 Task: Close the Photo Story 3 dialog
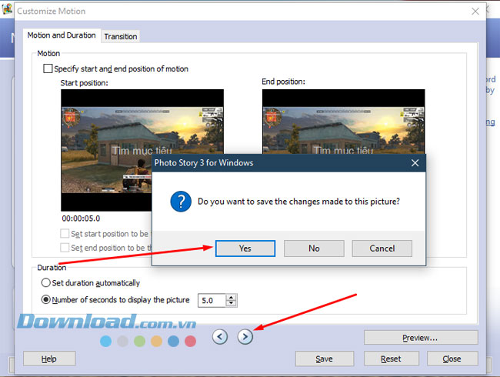click(415, 163)
